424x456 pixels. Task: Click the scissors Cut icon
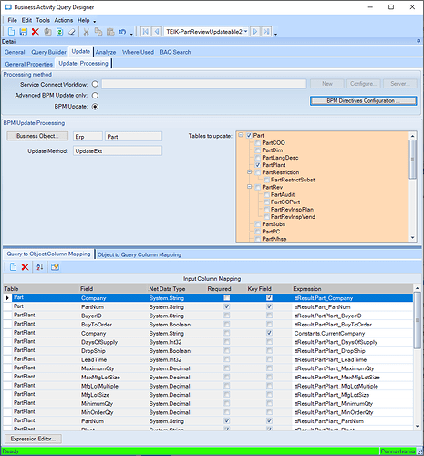(x=87, y=32)
